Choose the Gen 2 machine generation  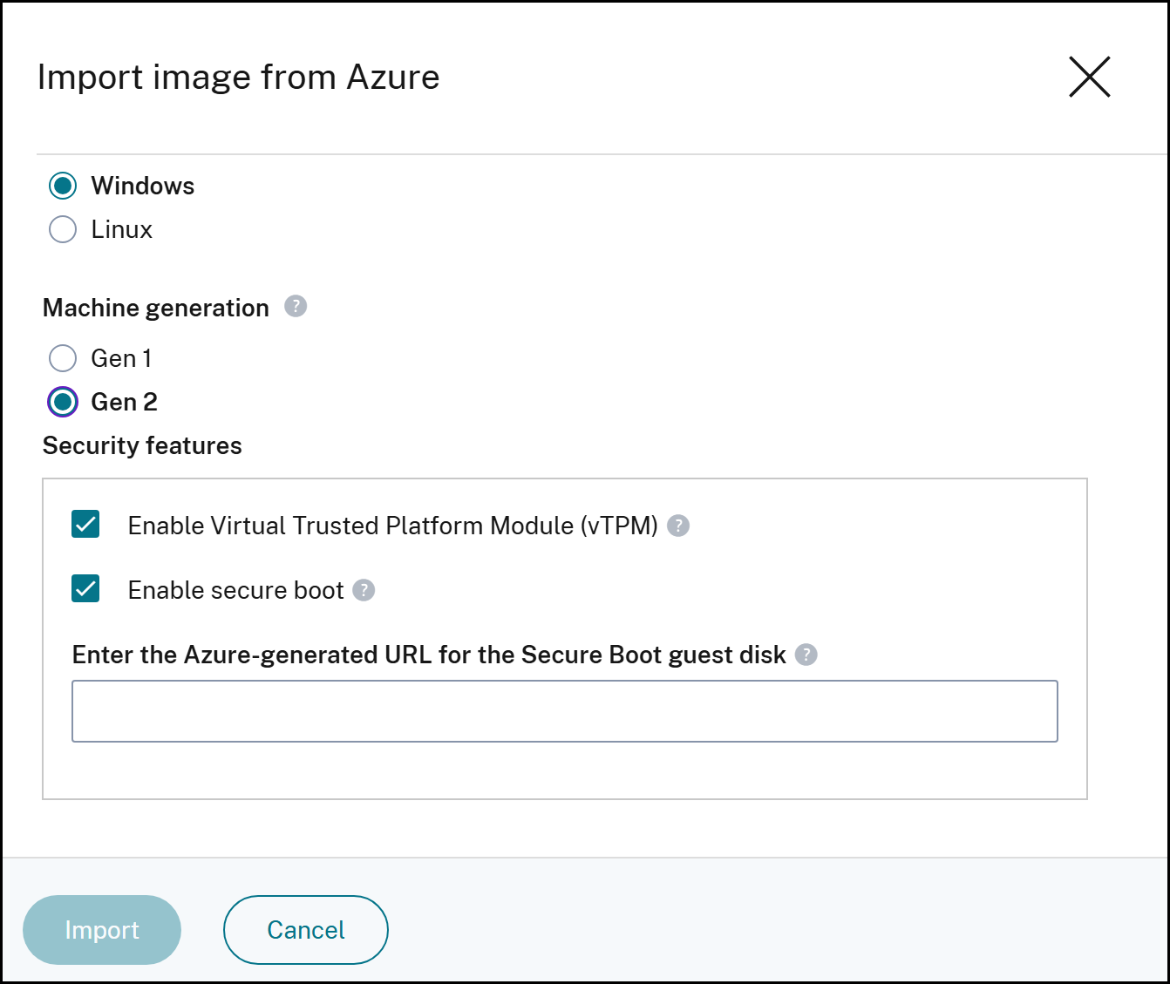[63, 402]
